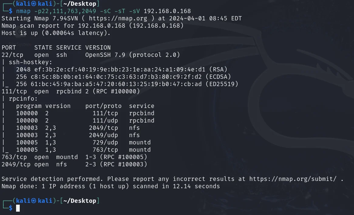The image size is (354, 215).
Task: Click the cursor block at the bottom prompt
Action: point(18,208)
